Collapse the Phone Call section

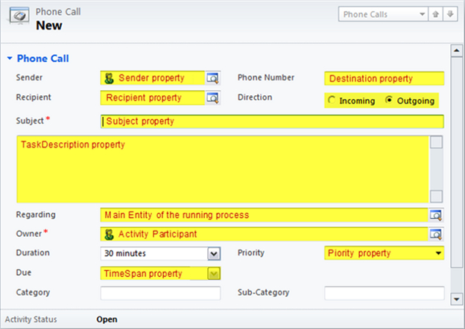[10, 58]
